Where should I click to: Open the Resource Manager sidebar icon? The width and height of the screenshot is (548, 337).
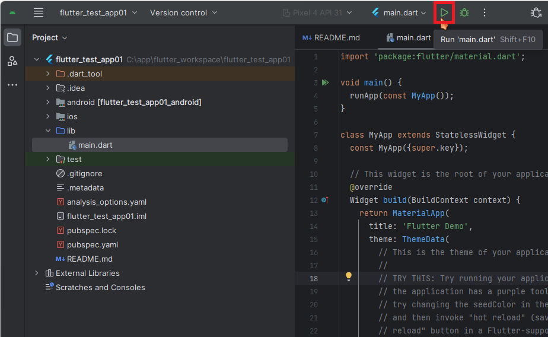tap(12, 61)
